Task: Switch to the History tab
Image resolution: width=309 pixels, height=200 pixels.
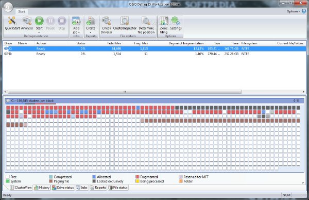Action: click(x=42, y=188)
